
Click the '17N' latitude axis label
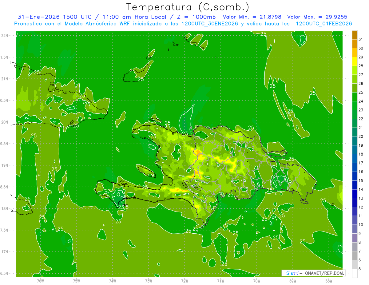click(x=5, y=252)
